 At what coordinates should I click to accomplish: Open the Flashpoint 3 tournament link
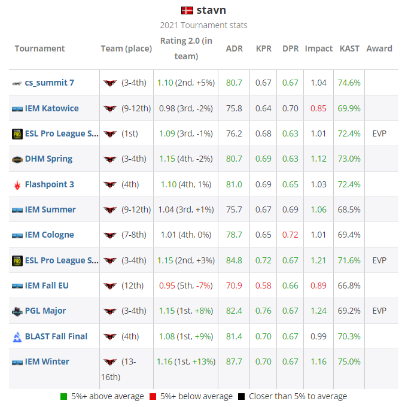tap(49, 184)
